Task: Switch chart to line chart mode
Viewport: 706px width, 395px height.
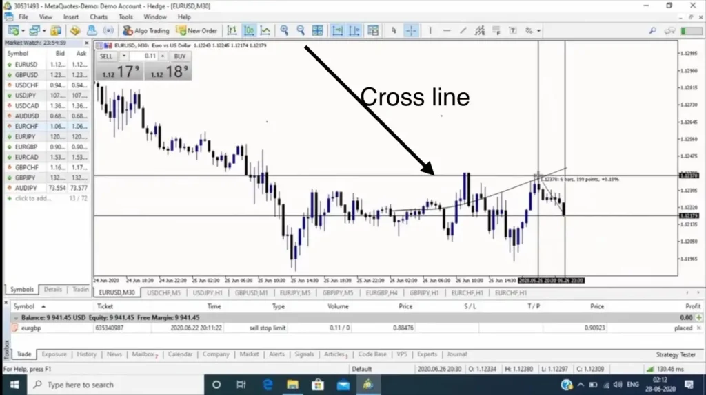Action: pos(265,30)
